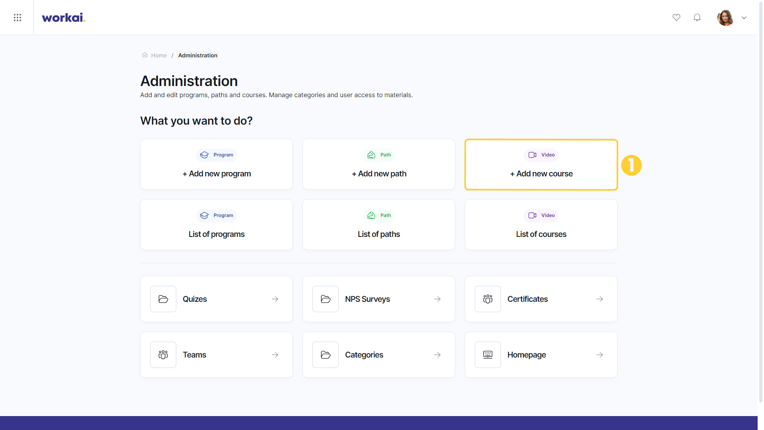
Task: Click the arrow on Categories row
Action: [437, 355]
